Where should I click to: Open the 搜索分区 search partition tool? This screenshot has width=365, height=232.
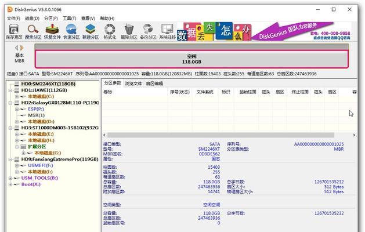[x=33, y=31]
